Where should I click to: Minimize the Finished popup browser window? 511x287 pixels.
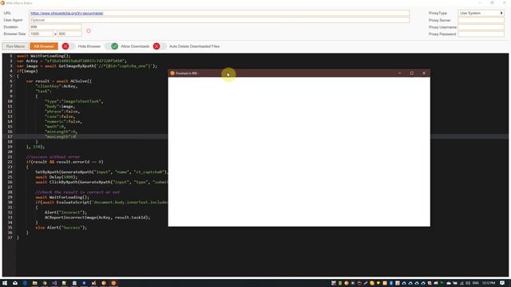pos(399,73)
